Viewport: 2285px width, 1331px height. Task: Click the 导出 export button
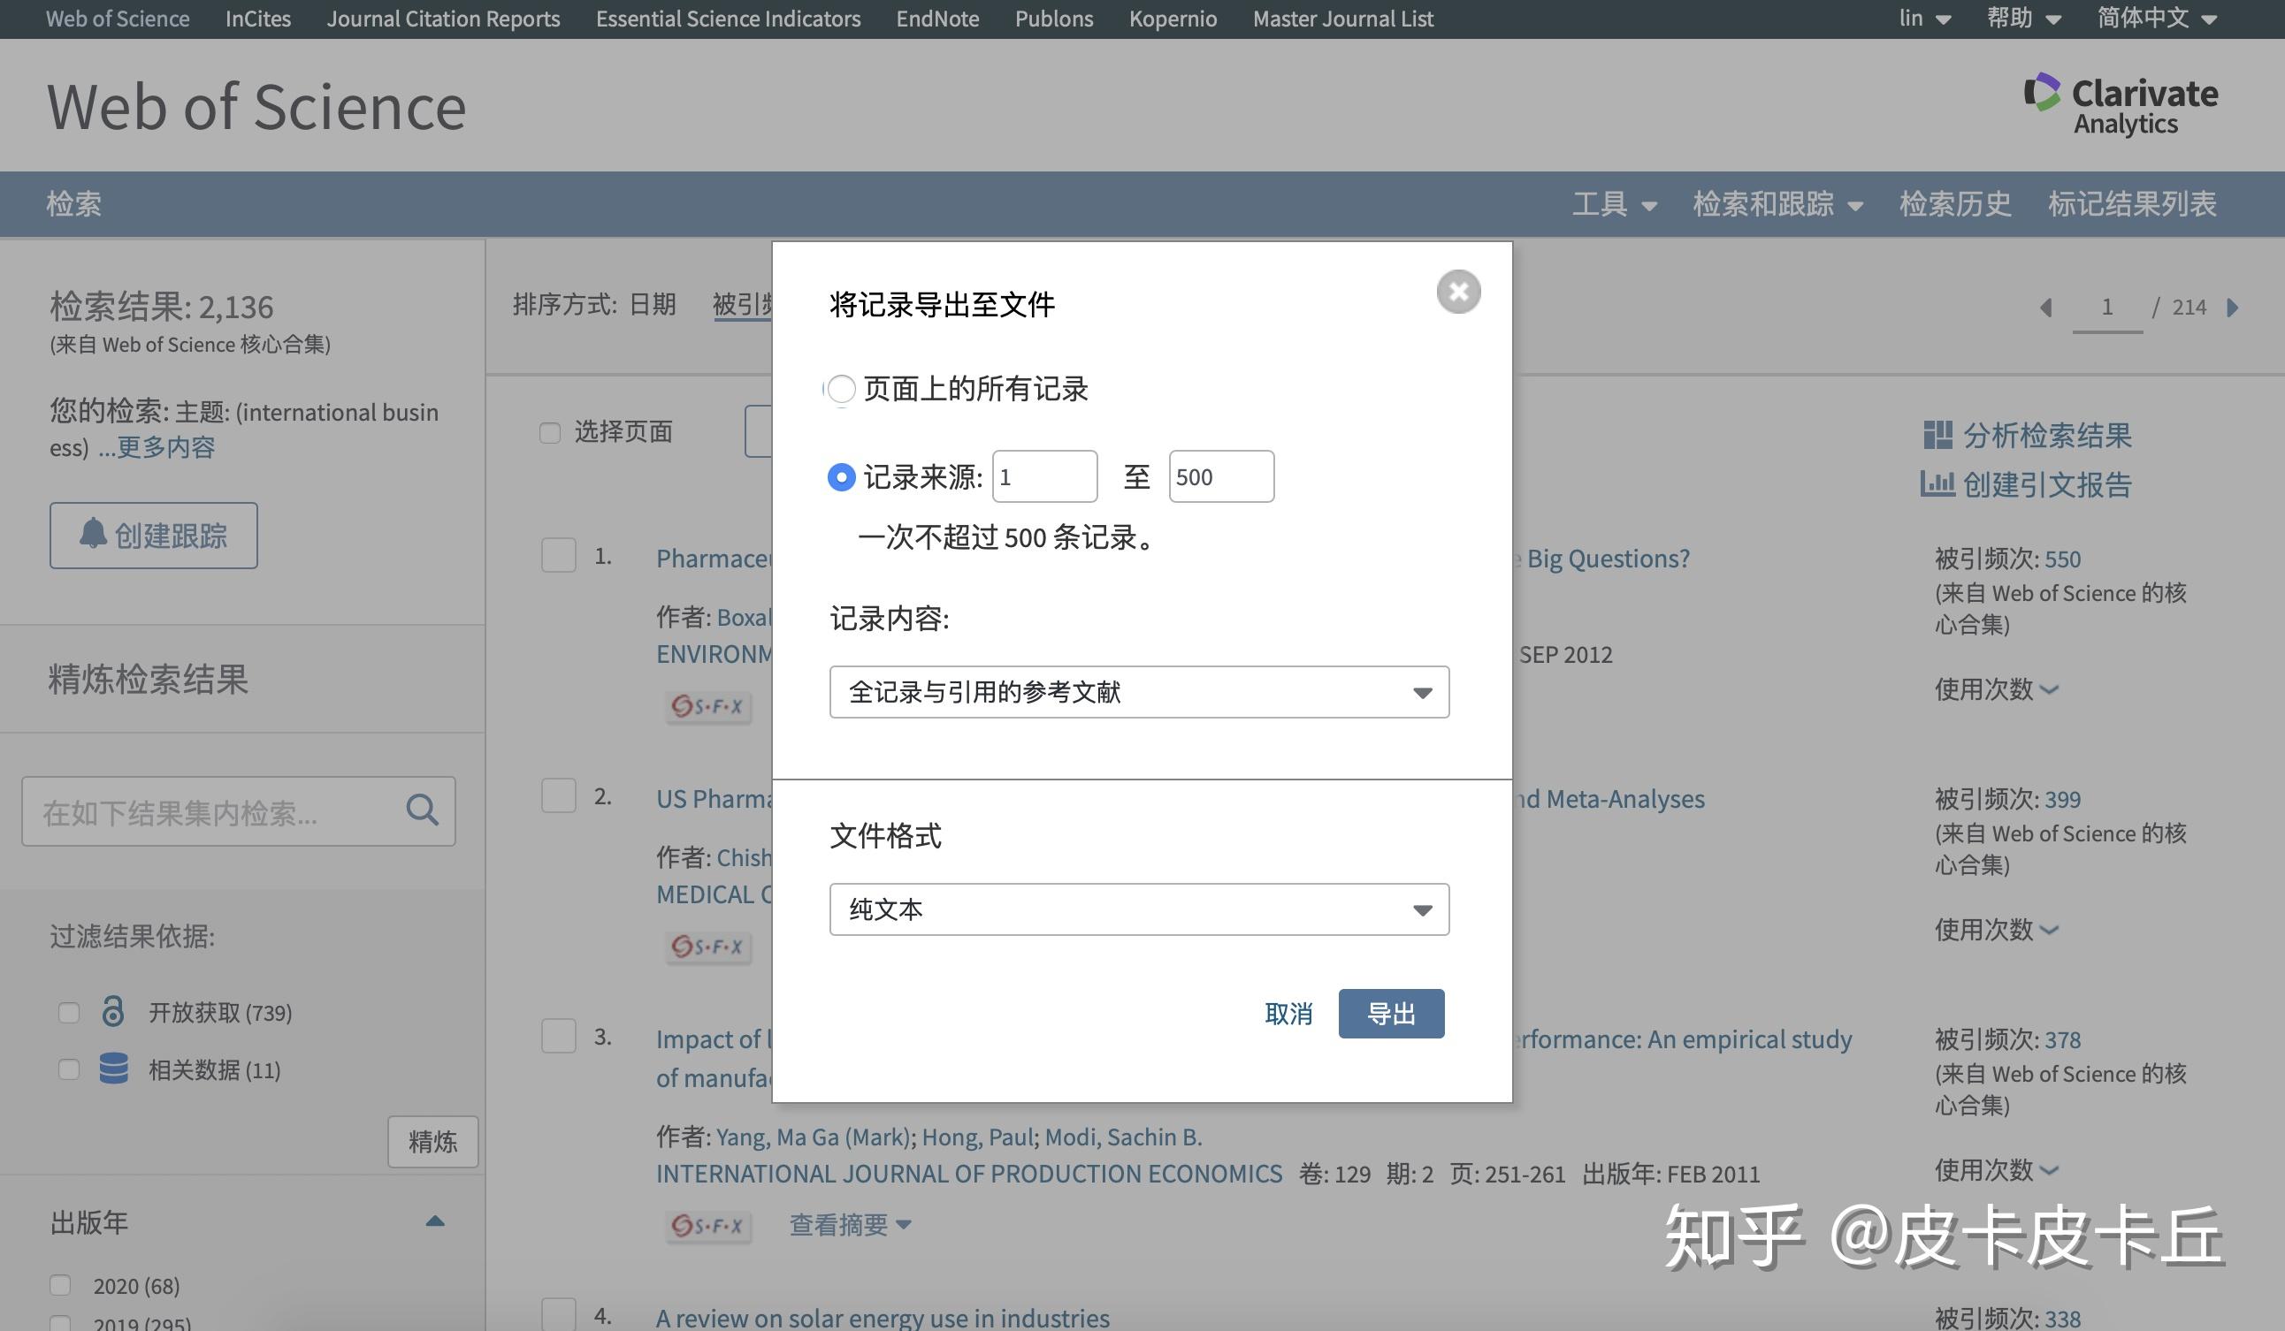pos(1391,1014)
